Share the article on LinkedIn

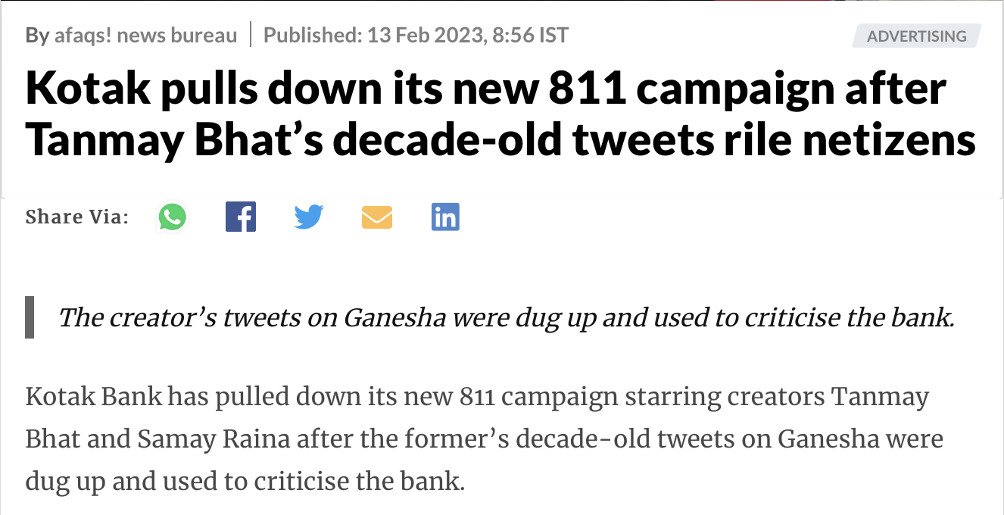[x=445, y=217]
